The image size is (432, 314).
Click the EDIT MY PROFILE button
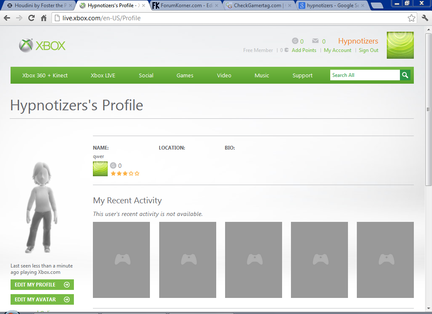[42, 284]
